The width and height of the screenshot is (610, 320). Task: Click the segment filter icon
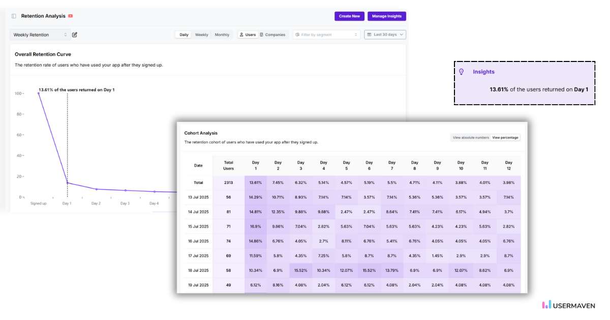point(297,35)
